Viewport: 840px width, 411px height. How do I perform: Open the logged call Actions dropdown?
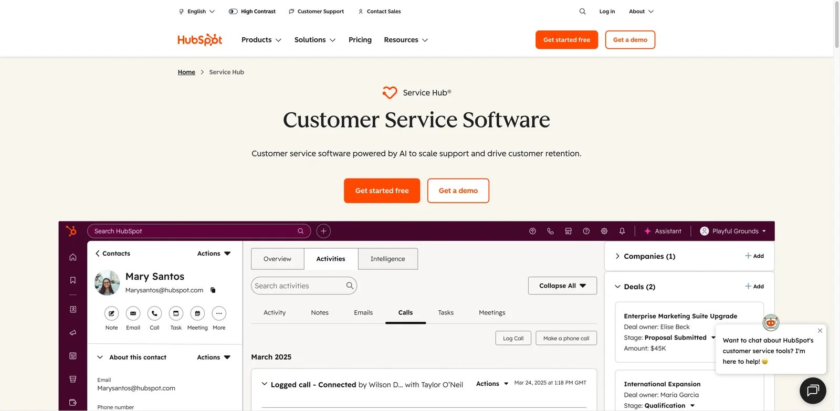click(492, 384)
